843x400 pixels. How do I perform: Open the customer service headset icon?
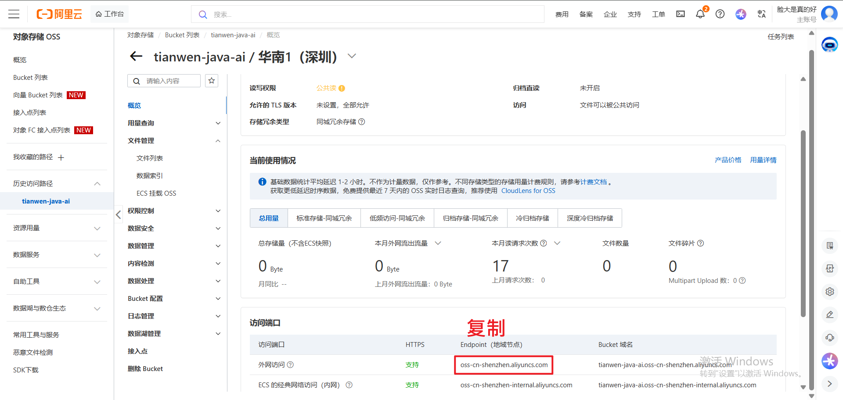pyautogui.click(x=829, y=338)
